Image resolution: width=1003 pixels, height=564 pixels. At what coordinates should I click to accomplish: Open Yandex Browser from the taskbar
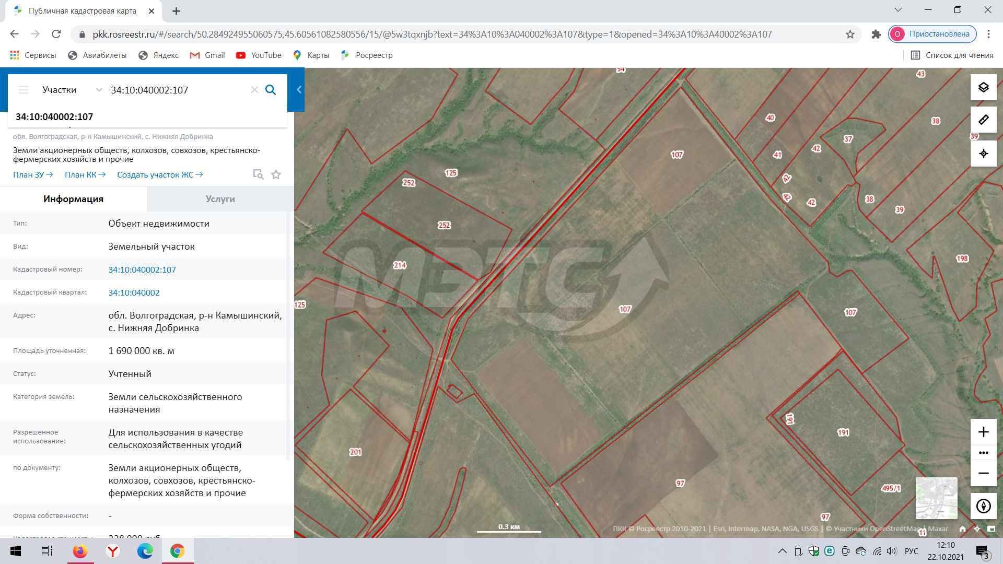coord(113,551)
